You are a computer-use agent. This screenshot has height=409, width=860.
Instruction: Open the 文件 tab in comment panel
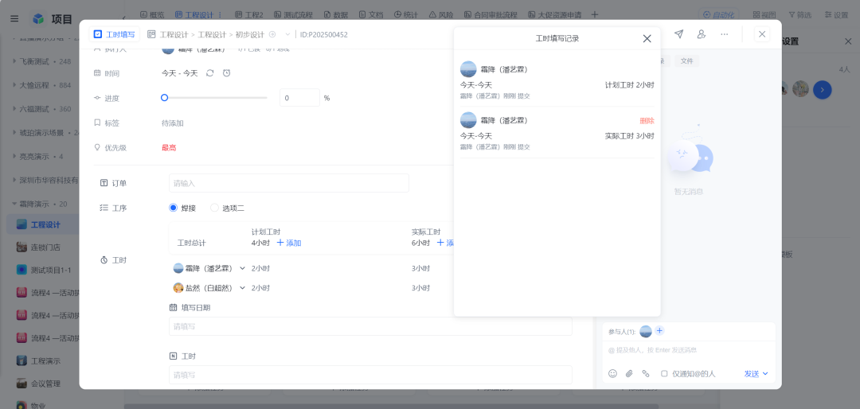point(686,60)
